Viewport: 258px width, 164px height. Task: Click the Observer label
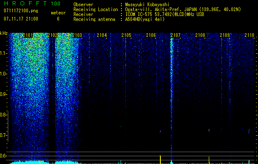pyautogui.click(x=83, y=5)
